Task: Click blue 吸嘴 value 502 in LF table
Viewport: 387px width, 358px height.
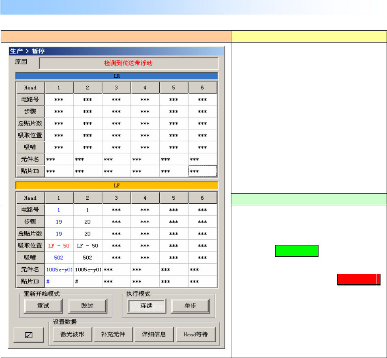Action: [59, 258]
